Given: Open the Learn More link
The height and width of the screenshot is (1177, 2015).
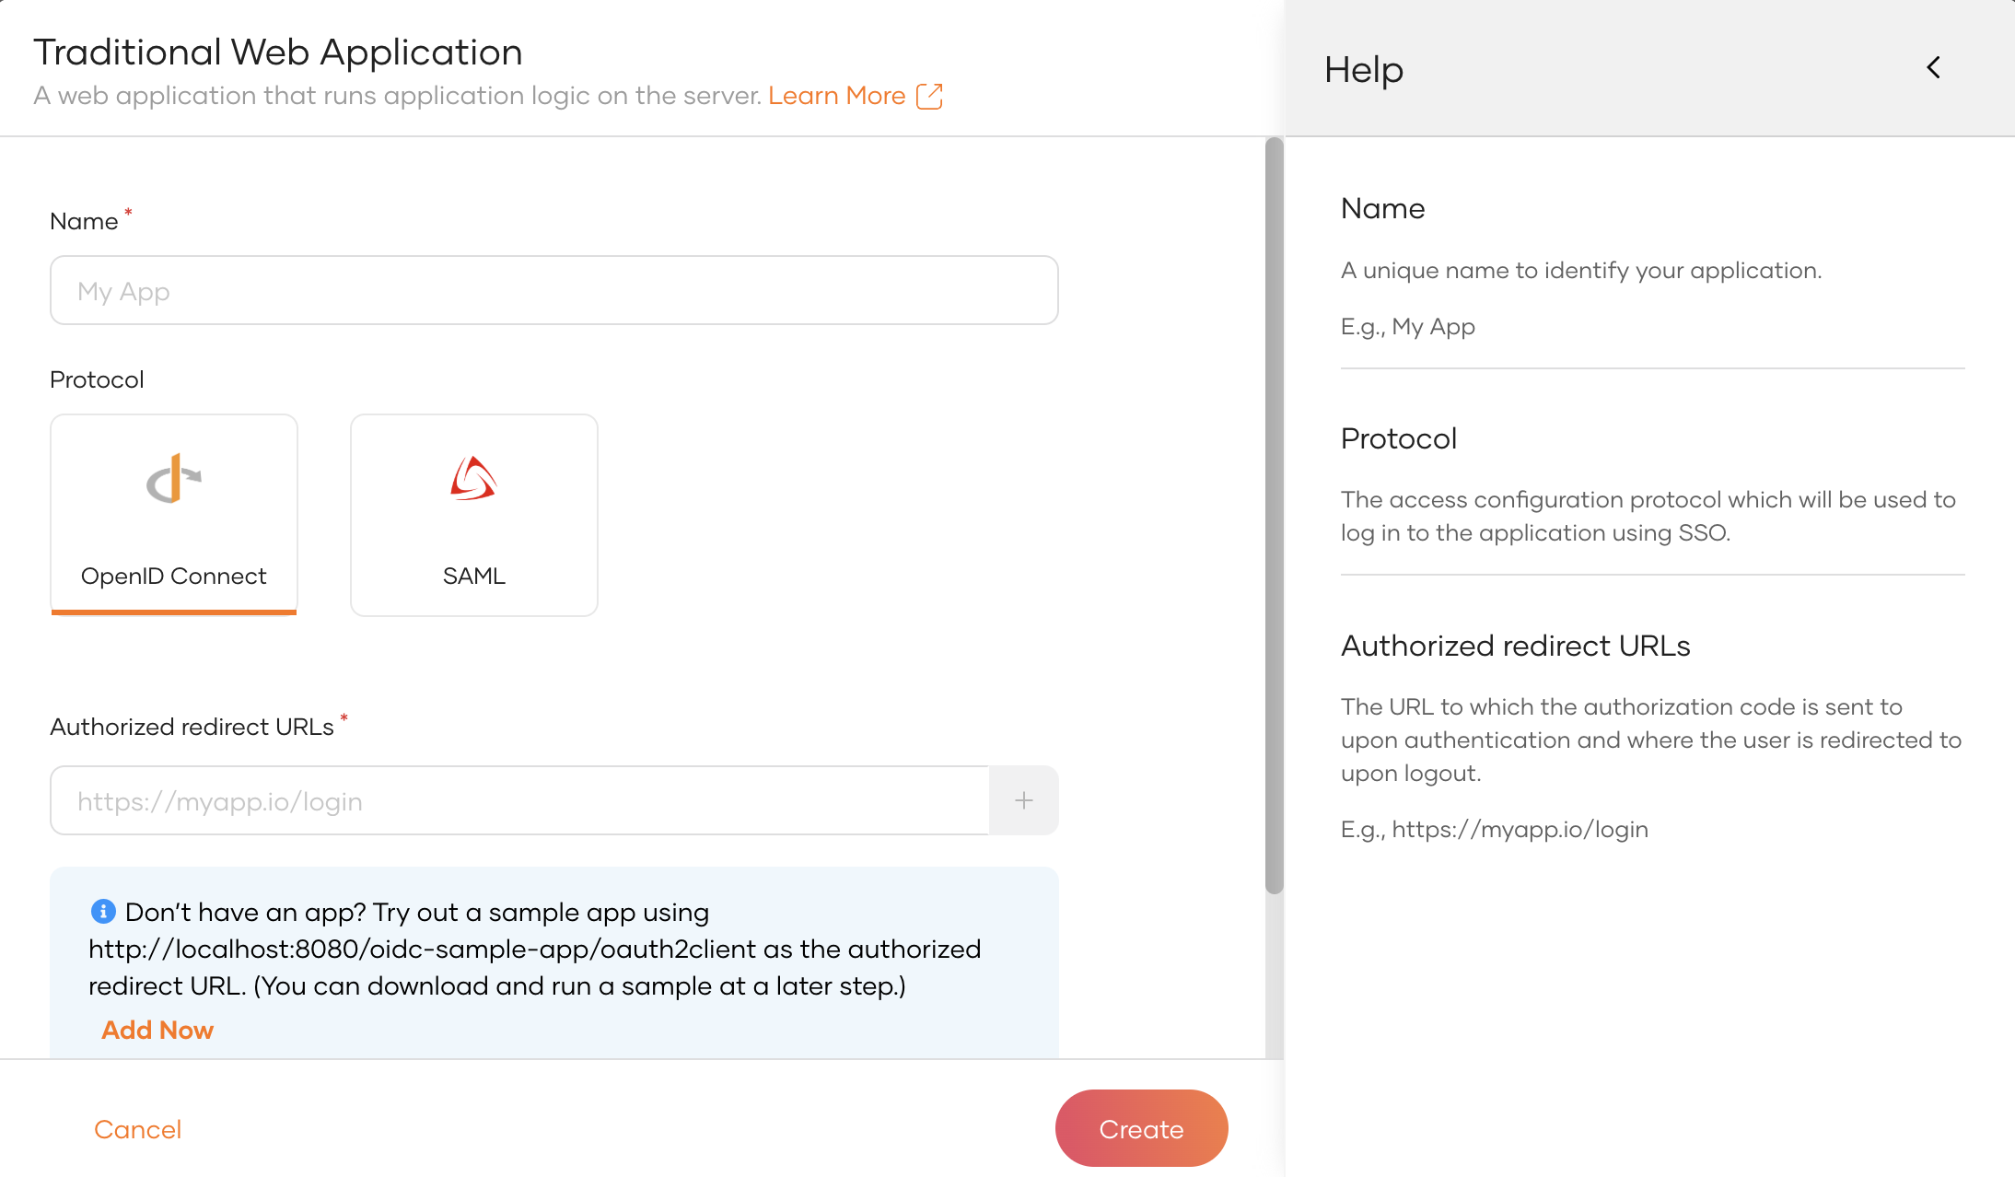Looking at the screenshot, I should [x=837, y=95].
